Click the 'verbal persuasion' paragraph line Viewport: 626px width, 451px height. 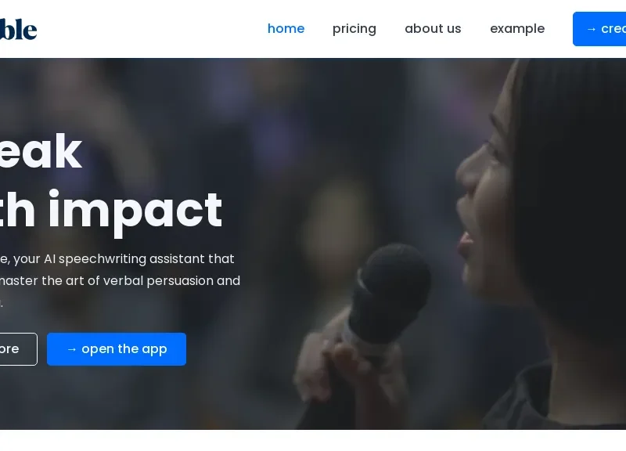(x=120, y=280)
